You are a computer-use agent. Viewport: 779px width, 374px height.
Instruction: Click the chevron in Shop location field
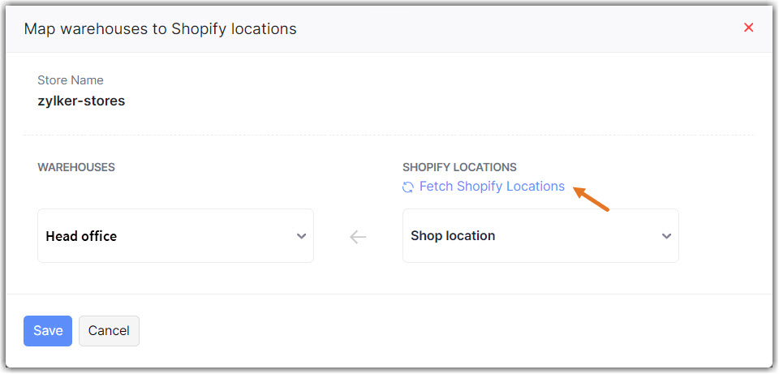point(666,236)
